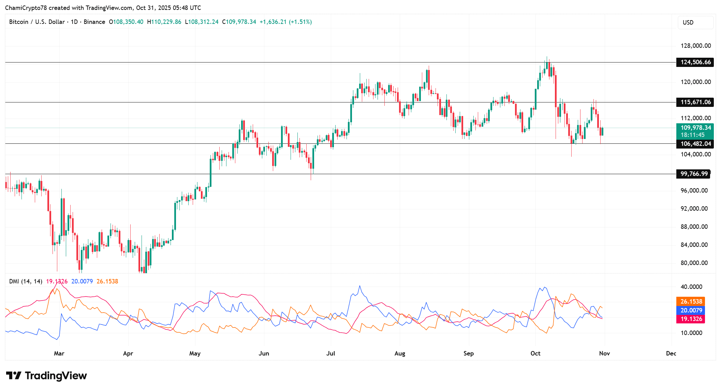
Task: Click the Jul label on time axis
Action: (330, 353)
